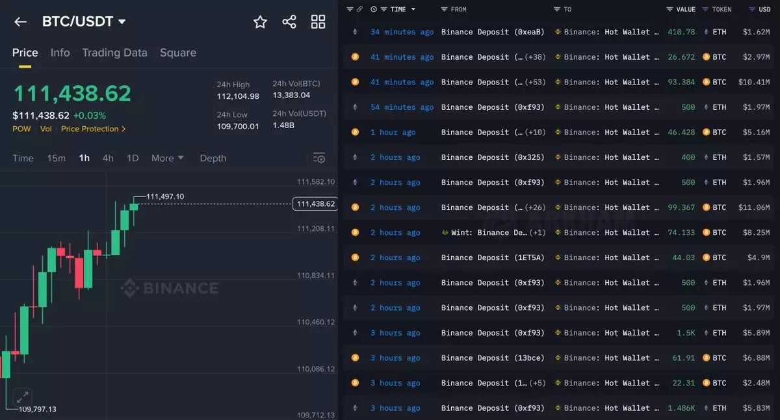
Task: Open the Price Protection link
Action: pyautogui.click(x=93, y=129)
